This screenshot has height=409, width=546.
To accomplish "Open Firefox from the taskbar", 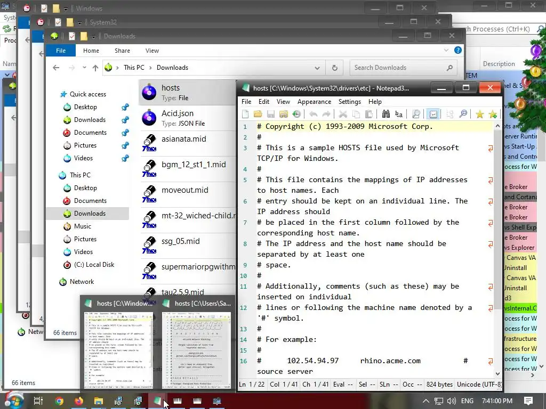I will coord(79,401).
